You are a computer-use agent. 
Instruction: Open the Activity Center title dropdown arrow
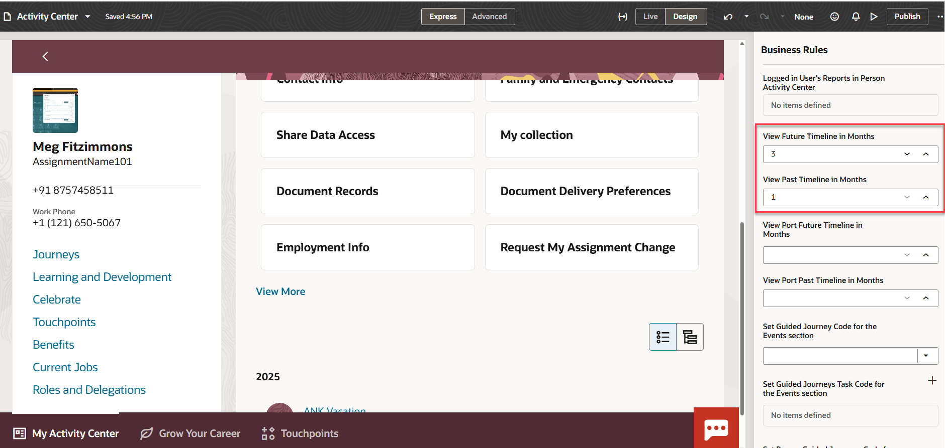click(87, 17)
